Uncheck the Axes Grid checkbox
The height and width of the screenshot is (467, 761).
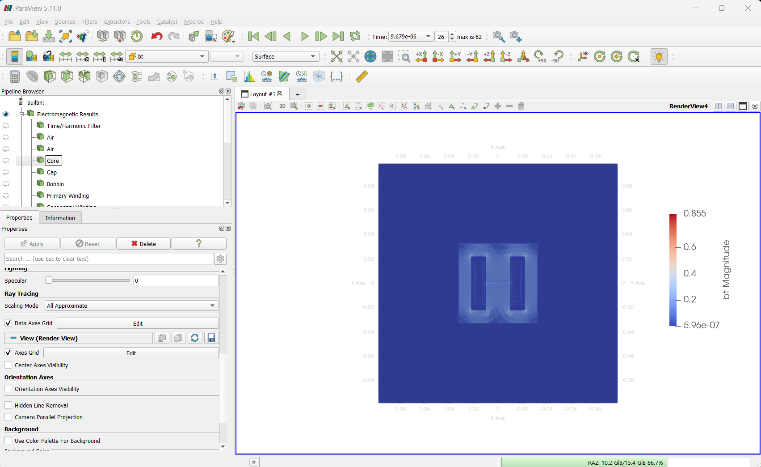coord(8,352)
